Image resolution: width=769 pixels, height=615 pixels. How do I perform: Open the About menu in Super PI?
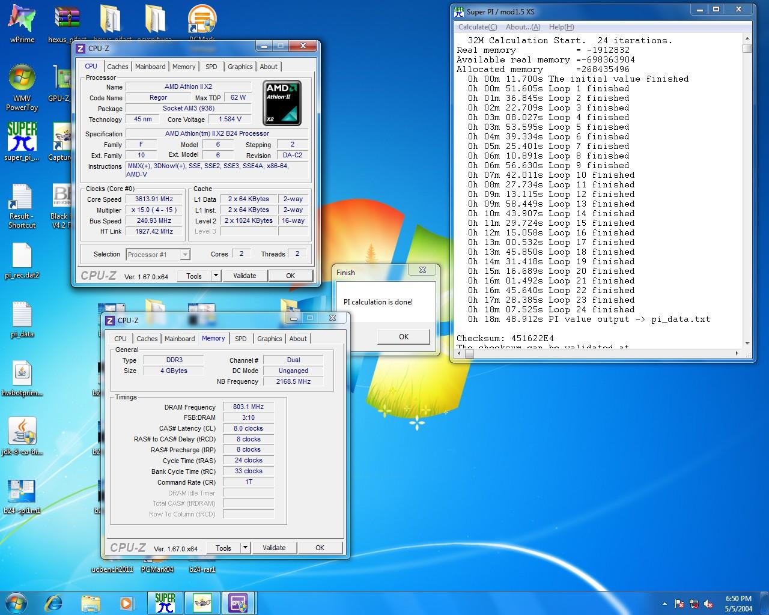523,27
